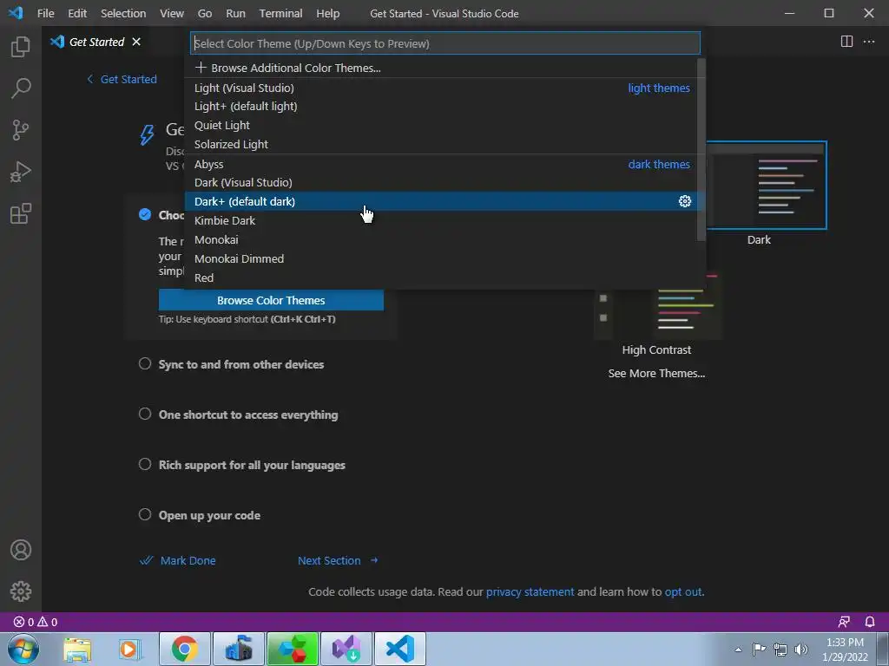Click the volume icon in system tray
This screenshot has width=889, height=666.
(x=801, y=650)
